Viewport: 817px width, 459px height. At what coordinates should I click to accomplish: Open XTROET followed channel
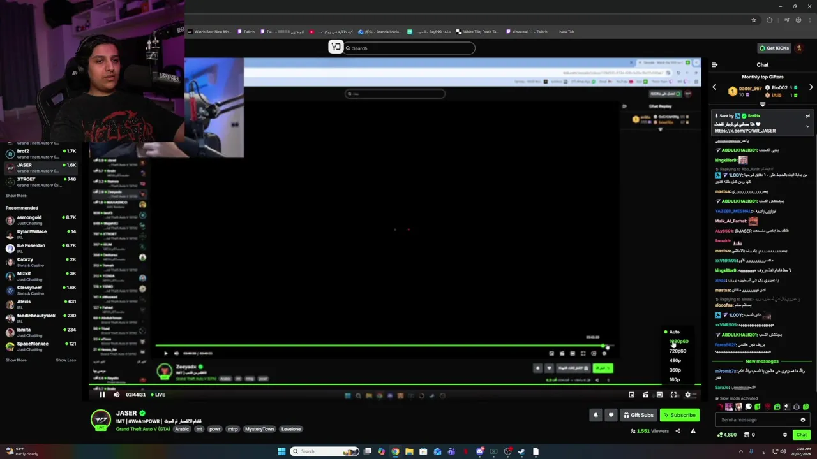click(41, 182)
